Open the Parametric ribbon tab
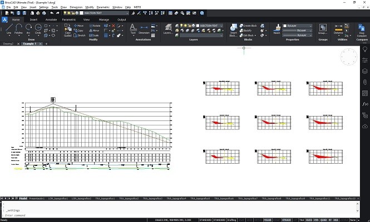This screenshot has width=370, height=222. tap(69, 20)
